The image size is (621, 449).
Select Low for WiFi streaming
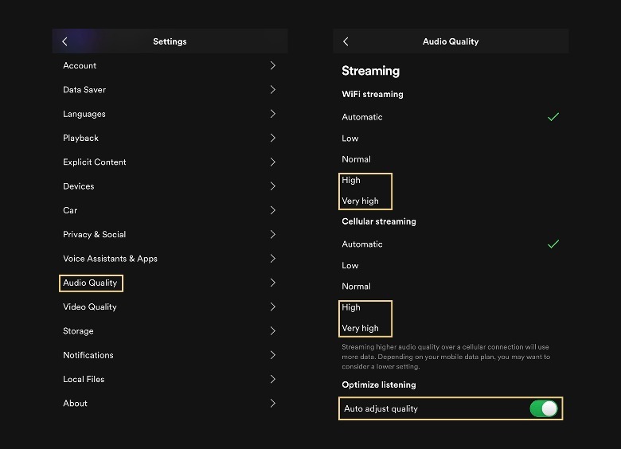pos(350,139)
